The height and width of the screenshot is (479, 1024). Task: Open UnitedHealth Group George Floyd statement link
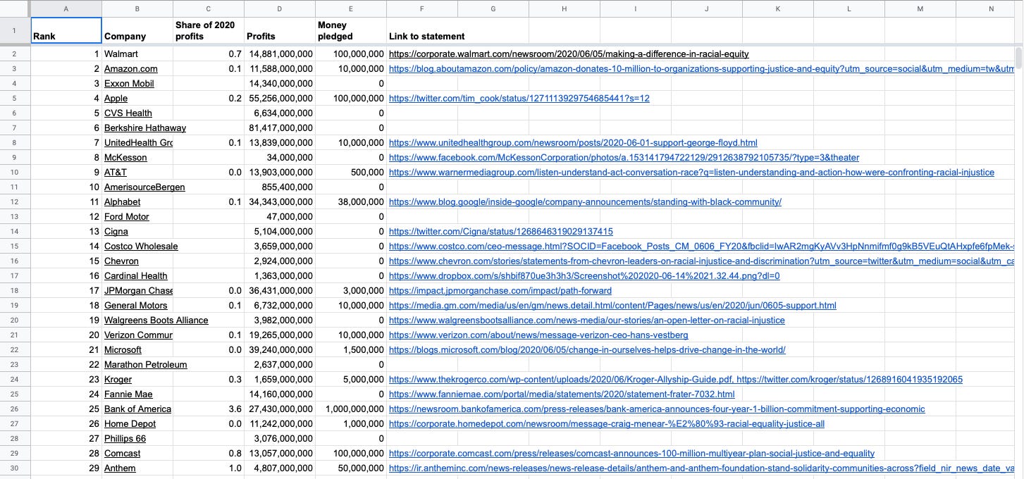(573, 143)
